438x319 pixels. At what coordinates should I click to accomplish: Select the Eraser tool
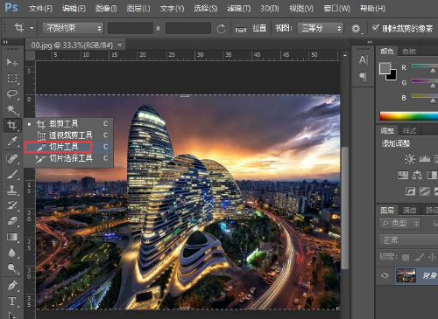[x=12, y=221]
